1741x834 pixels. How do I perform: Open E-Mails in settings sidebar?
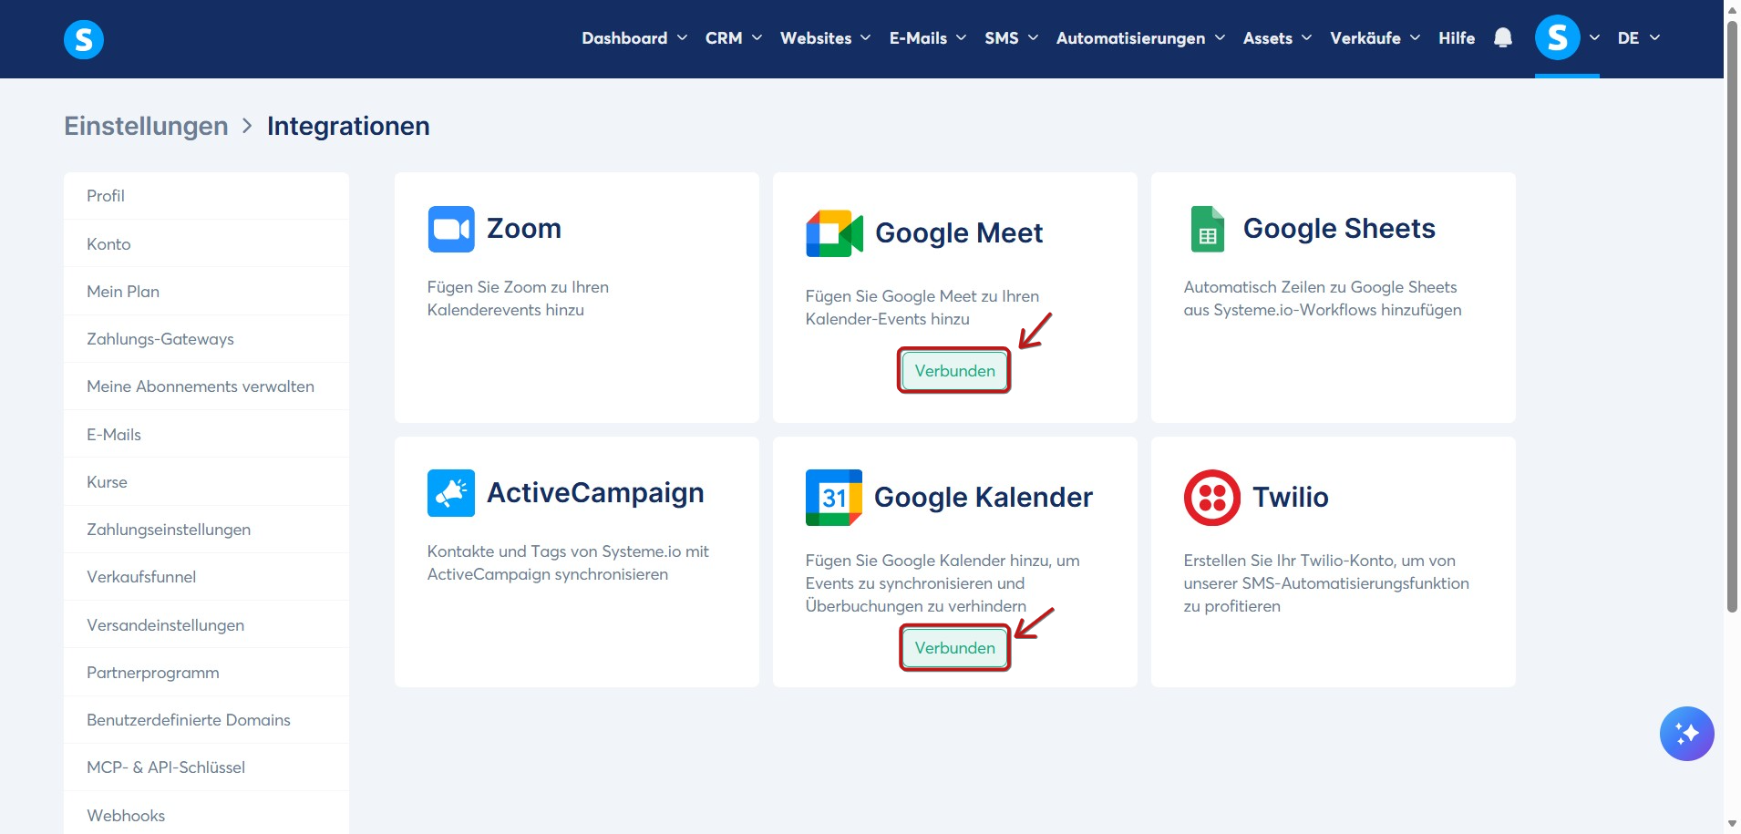pos(206,435)
